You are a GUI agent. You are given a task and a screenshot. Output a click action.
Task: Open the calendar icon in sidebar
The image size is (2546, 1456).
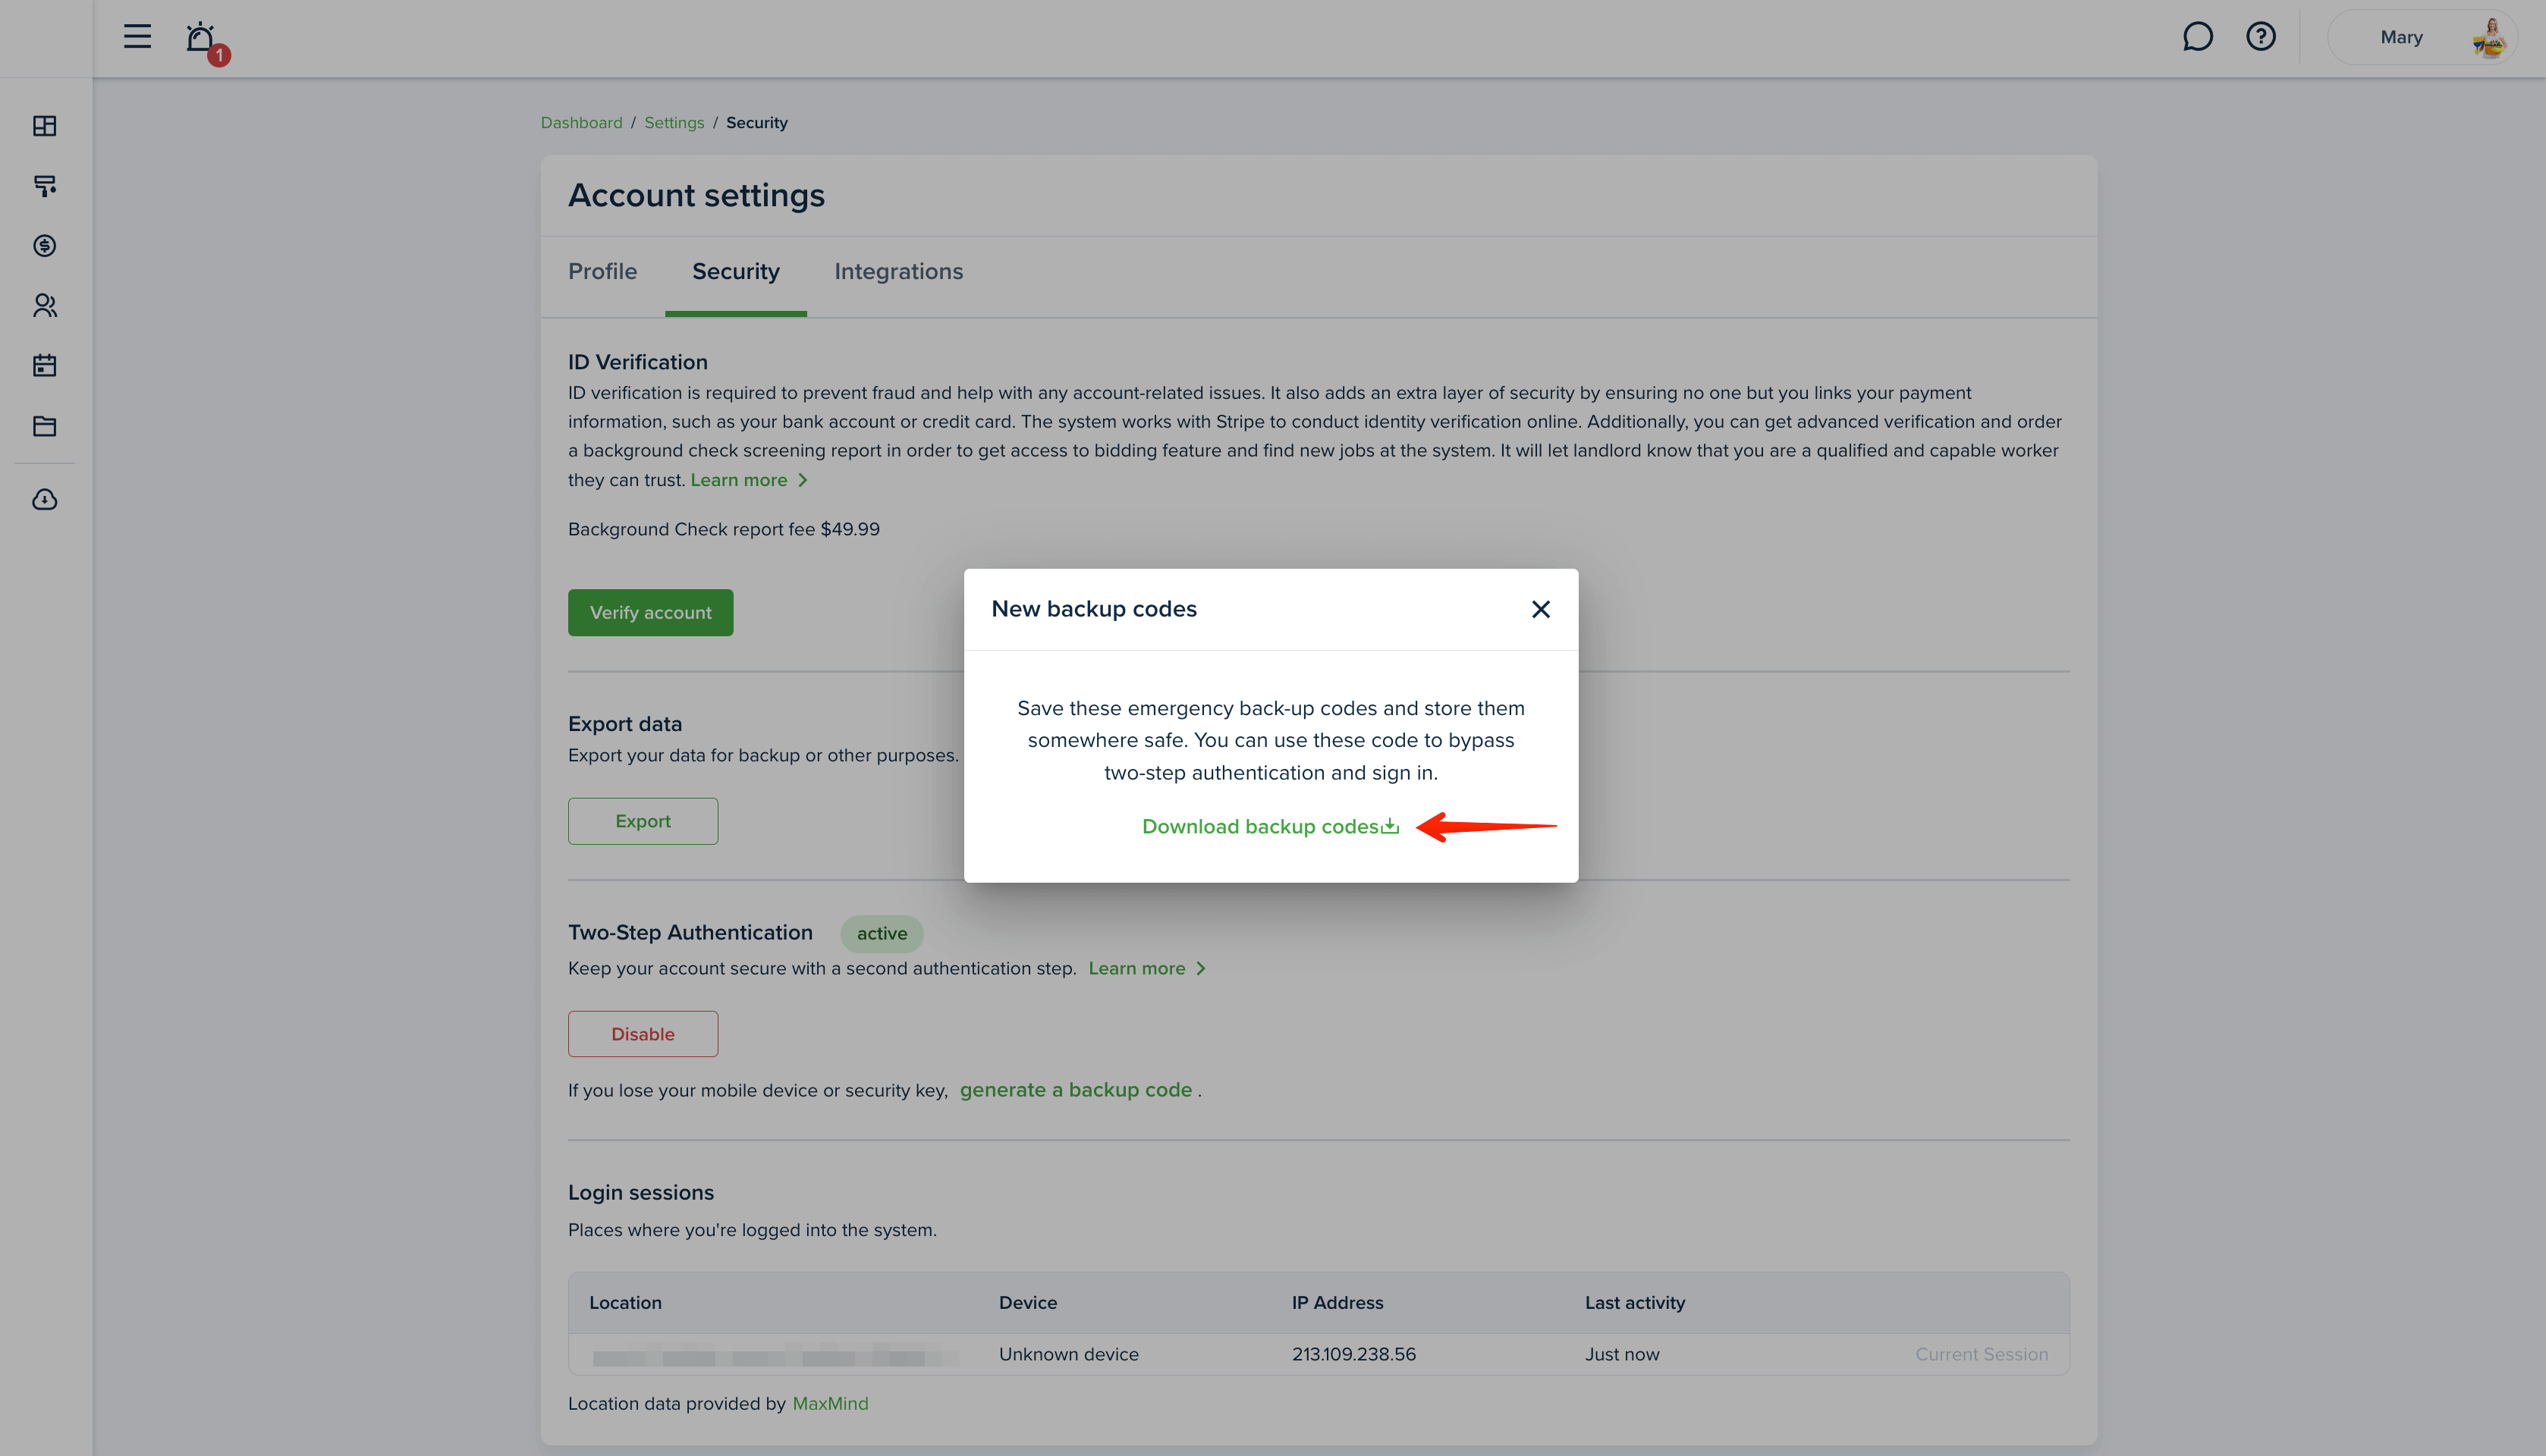coord(45,366)
